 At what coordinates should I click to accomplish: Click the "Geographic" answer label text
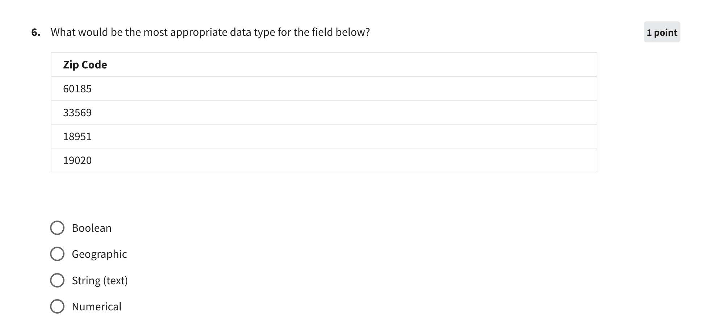pos(99,254)
